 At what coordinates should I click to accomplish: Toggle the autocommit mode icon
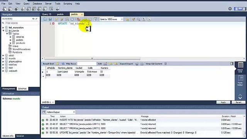coord(95,19)
